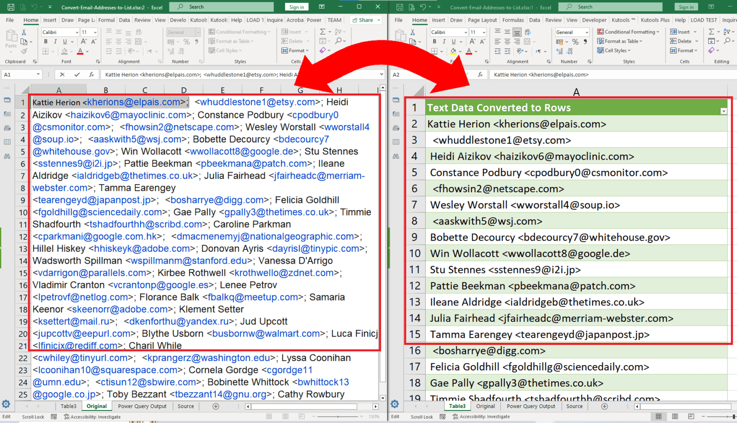Select the Fill Color paint bucket icon
Screen dimensions: 737x423
tap(64, 51)
